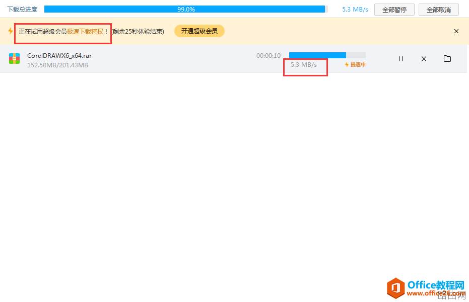The width and height of the screenshot is (469, 302).
Task: Cancel the CorelDRAWX6 download with the X icon
Action: coord(424,59)
